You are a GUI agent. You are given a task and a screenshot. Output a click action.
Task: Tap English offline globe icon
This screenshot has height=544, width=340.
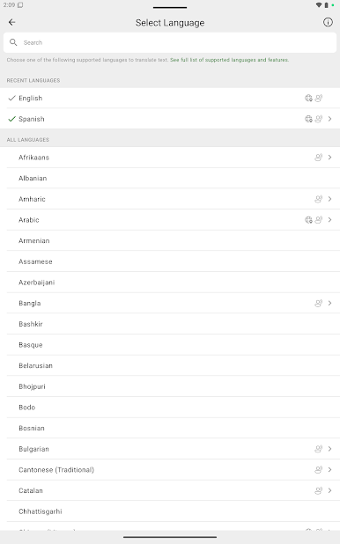click(308, 99)
